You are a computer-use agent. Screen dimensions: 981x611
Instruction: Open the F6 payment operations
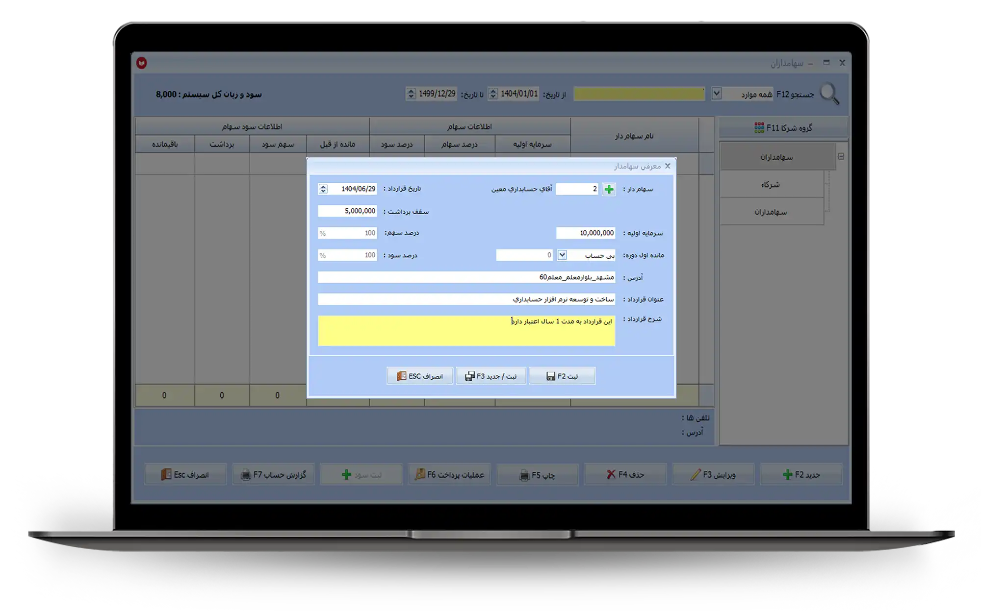pos(449,474)
